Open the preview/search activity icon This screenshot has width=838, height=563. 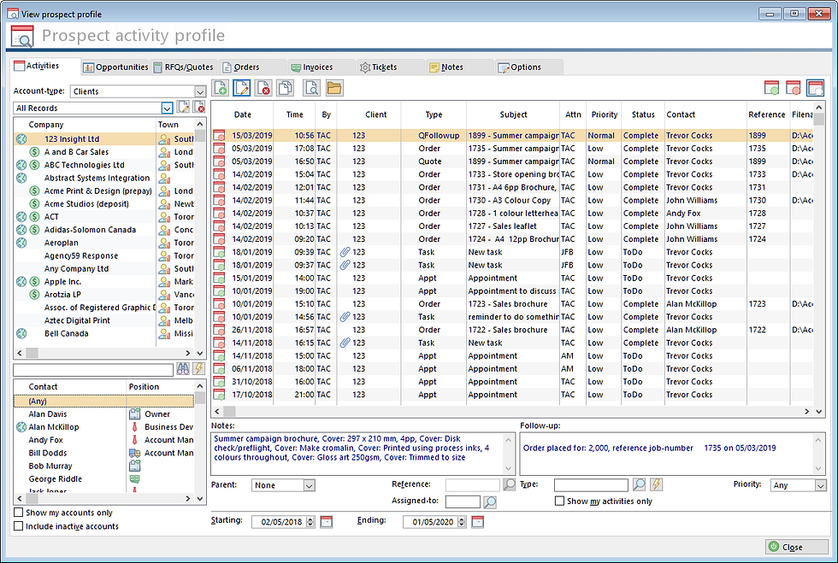312,87
